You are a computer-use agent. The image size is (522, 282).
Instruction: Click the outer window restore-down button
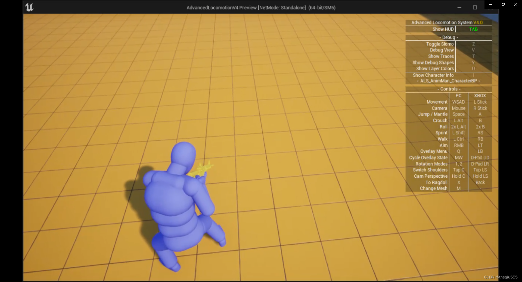coord(503,4)
